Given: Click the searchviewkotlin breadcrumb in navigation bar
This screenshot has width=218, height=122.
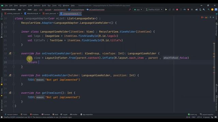Looking at the screenshot, I should pos(60,10).
